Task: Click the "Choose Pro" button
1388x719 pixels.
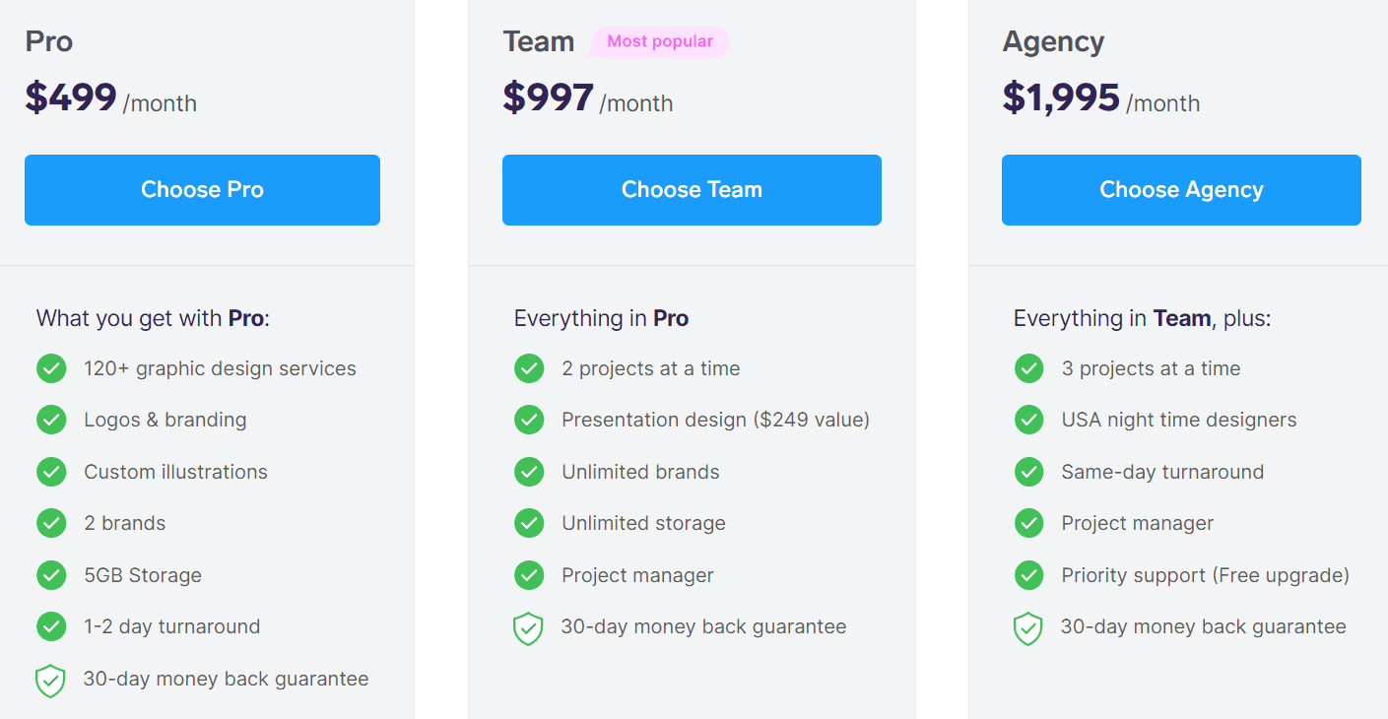Action: coord(202,189)
